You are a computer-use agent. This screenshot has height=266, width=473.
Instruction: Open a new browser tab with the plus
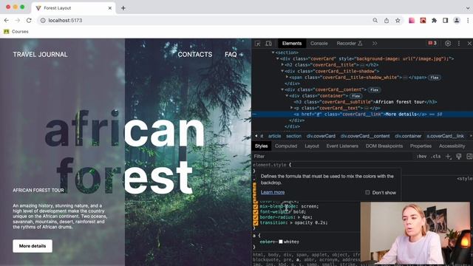coord(123,8)
